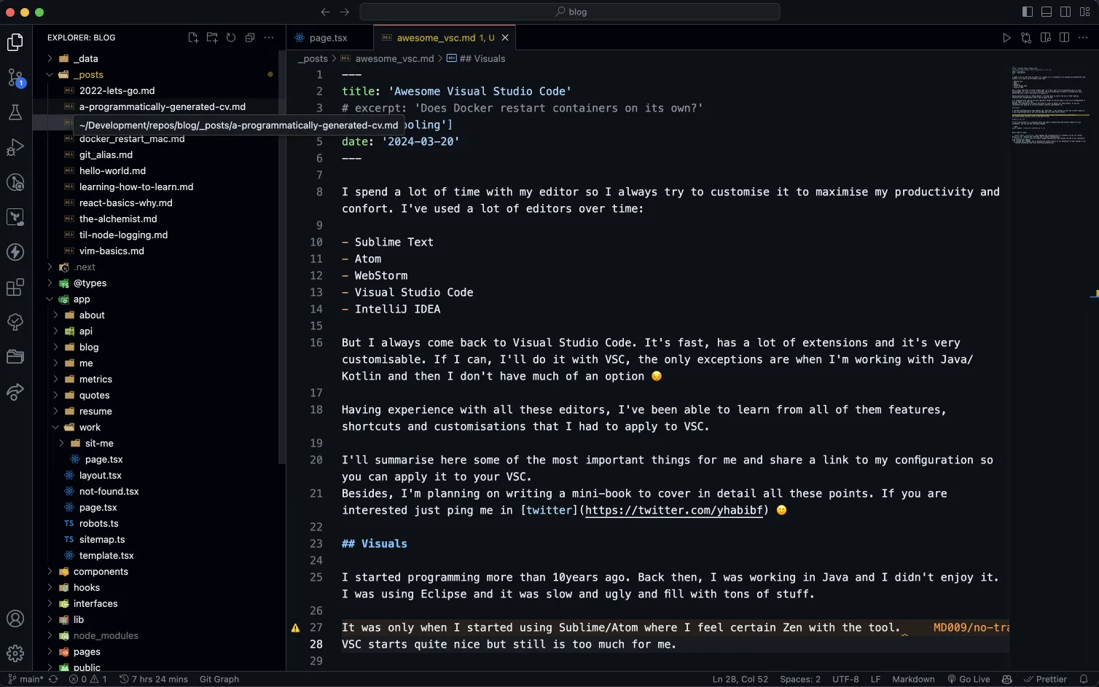Click the blog search field in the title bar

point(570,12)
